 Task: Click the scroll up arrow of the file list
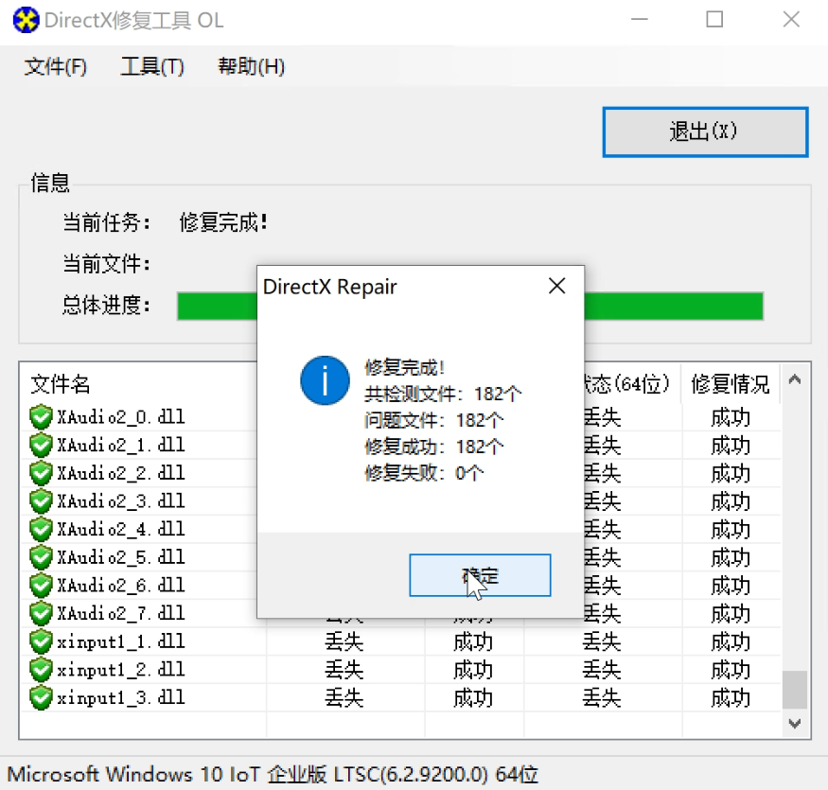795,379
